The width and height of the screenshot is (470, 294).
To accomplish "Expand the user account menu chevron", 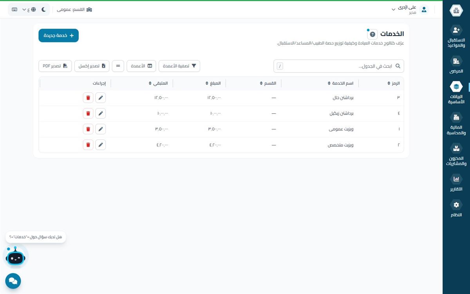I will (394, 9).
